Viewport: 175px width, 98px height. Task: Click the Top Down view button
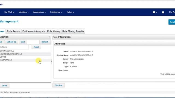pyautogui.click(x=2, y=42)
